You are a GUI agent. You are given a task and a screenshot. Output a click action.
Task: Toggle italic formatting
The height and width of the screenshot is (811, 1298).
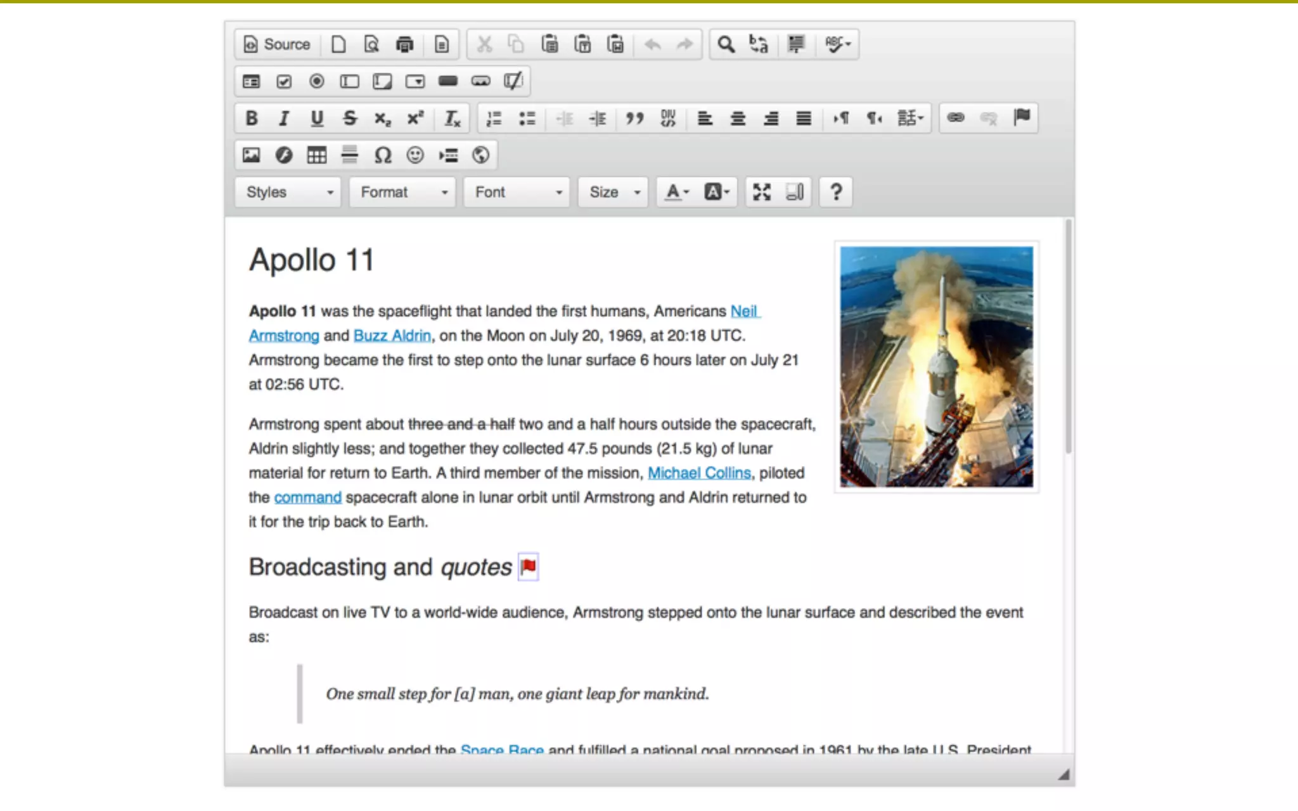pyautogui.click(x=284, y=118)
